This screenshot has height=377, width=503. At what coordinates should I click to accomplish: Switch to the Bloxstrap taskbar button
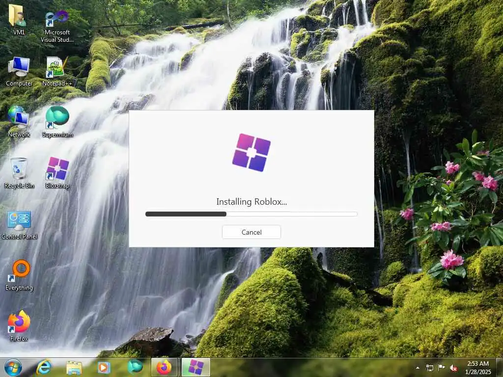pyautogui.click(x=196, y=367)
